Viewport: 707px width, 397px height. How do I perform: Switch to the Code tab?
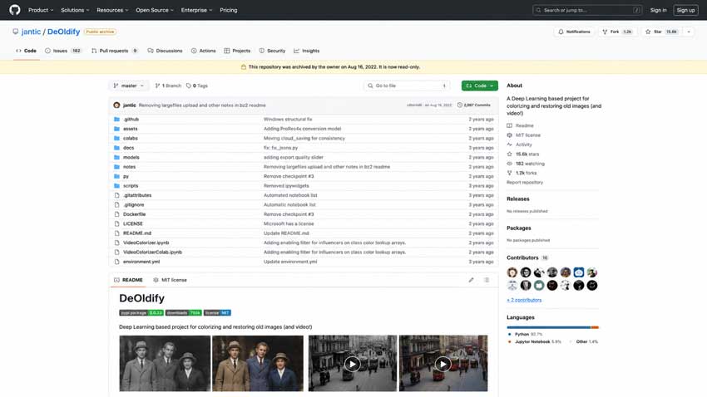[x=26, y=51]
